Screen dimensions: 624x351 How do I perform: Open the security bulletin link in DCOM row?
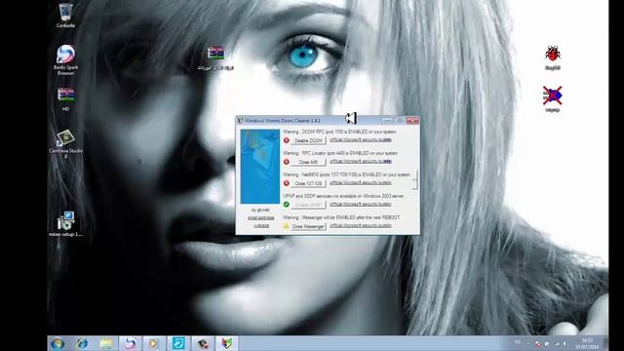click(361, 140)
